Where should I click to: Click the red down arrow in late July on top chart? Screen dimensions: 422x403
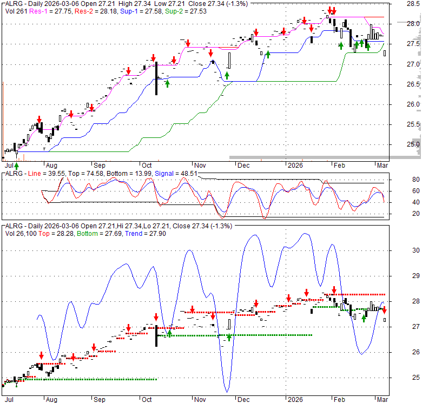[x=39, y=120]
